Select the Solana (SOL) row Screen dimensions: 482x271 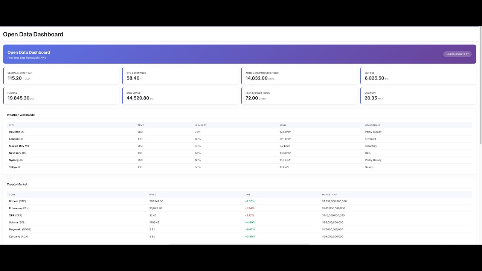coord(239,222)
